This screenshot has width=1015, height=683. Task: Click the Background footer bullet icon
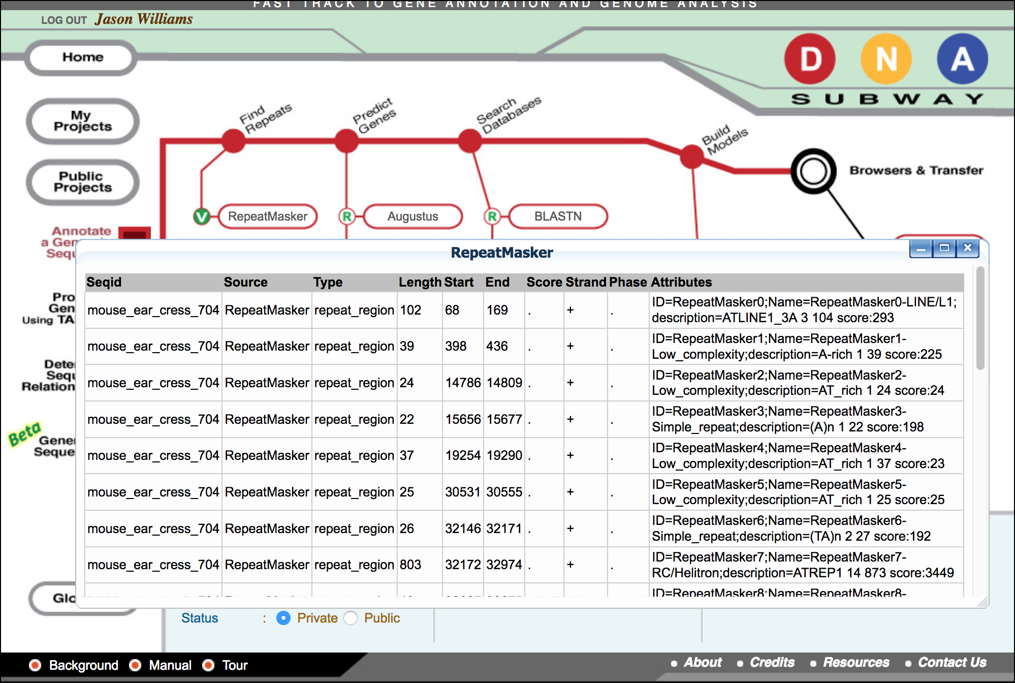35,665
